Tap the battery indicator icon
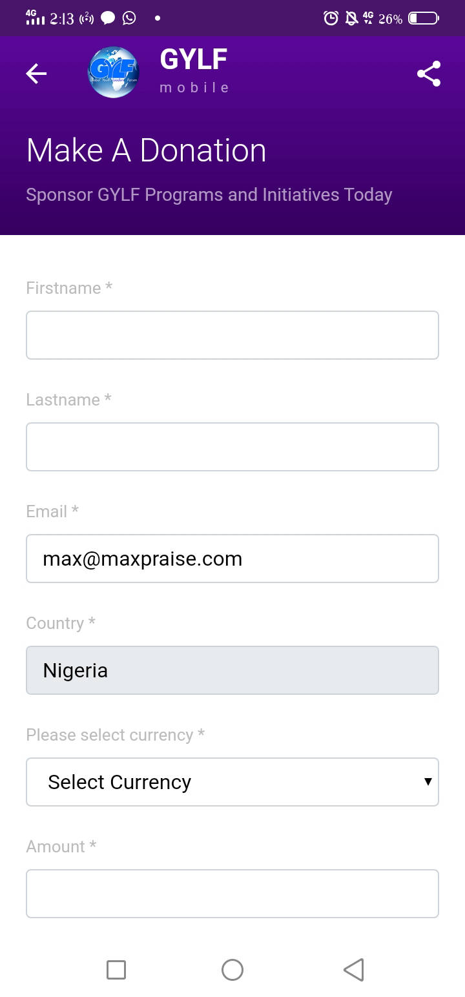This screenshot has width=465, height=997. 423,18
